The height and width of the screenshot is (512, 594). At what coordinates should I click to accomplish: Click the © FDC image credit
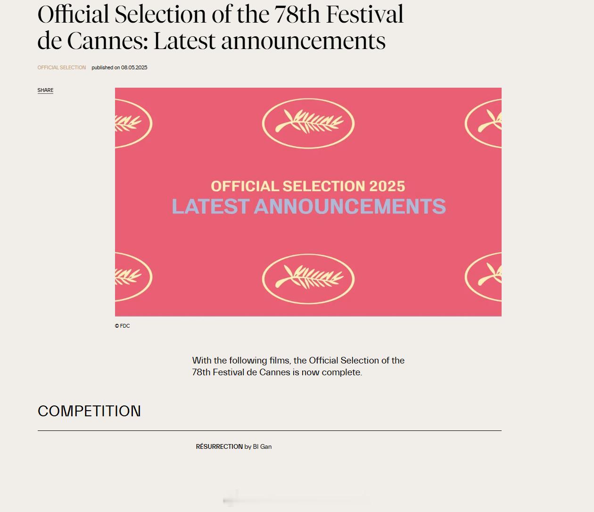coord(122,326)
